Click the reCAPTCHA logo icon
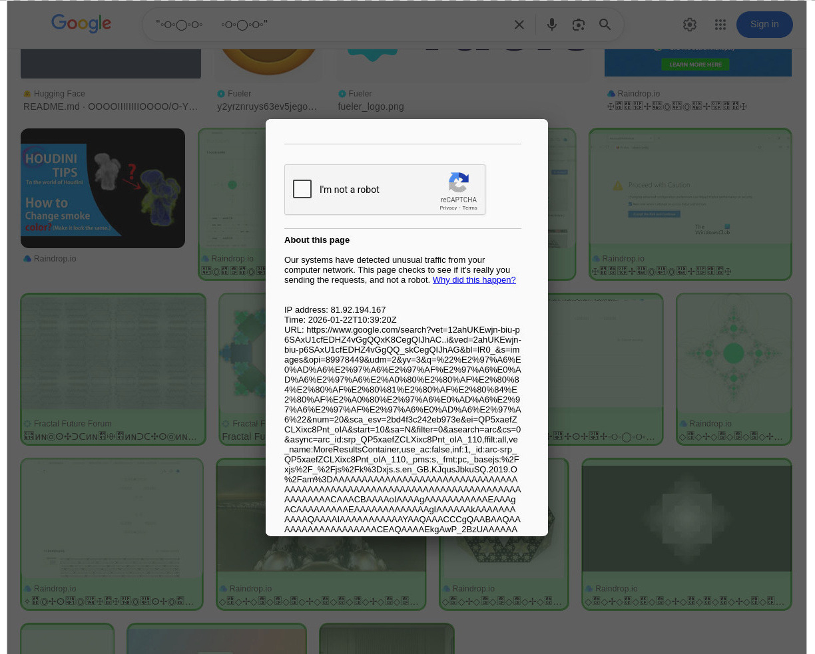 458,182
